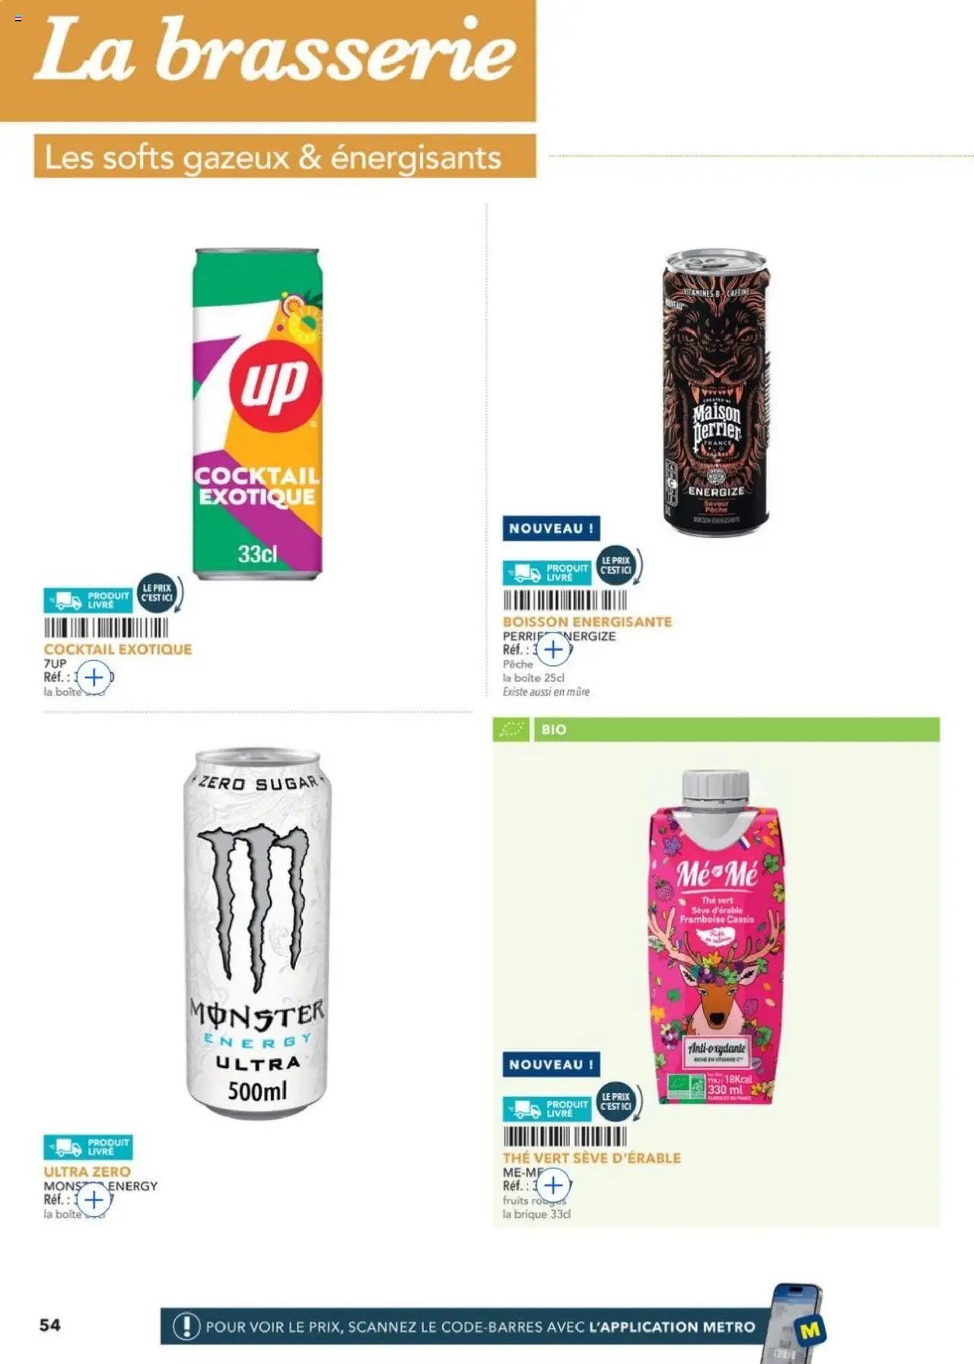Click the Maison Perrier Energize can image
The width and height of the screenshot is (974, 1364).
click(715, 392)
